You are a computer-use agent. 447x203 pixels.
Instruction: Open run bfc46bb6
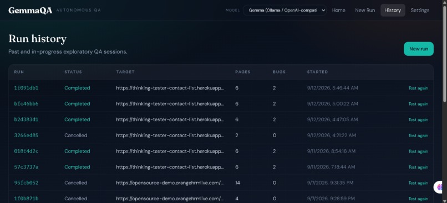pyautogui.click(x=26, y=104)
